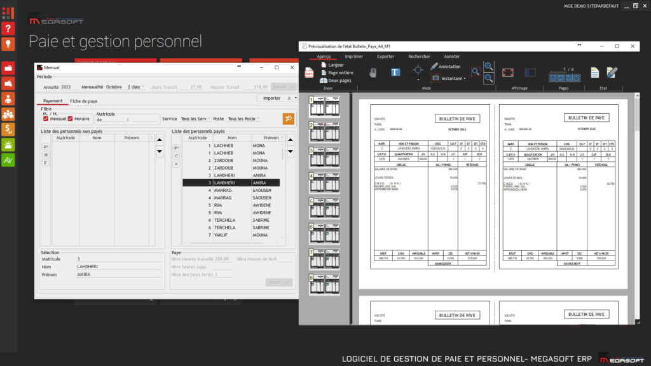Open the single person sidebar icon
Viewport: 651px width, 366px height.
(x=8, y=98)
